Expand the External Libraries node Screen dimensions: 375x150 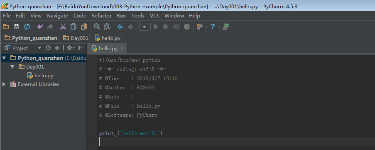(4, 84)
